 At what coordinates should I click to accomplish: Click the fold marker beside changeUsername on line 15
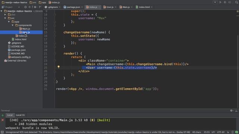click(55, 32)
